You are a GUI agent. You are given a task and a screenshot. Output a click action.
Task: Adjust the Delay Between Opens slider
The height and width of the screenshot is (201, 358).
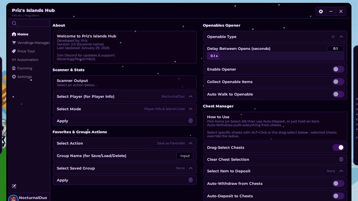275,56
